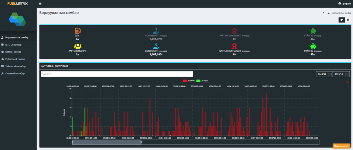Toggle the green 2019/10 legend series

point(202,80)
